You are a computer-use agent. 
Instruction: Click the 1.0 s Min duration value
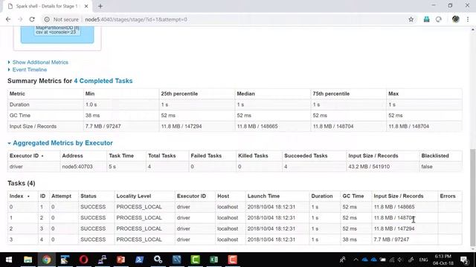click(91, 105)
